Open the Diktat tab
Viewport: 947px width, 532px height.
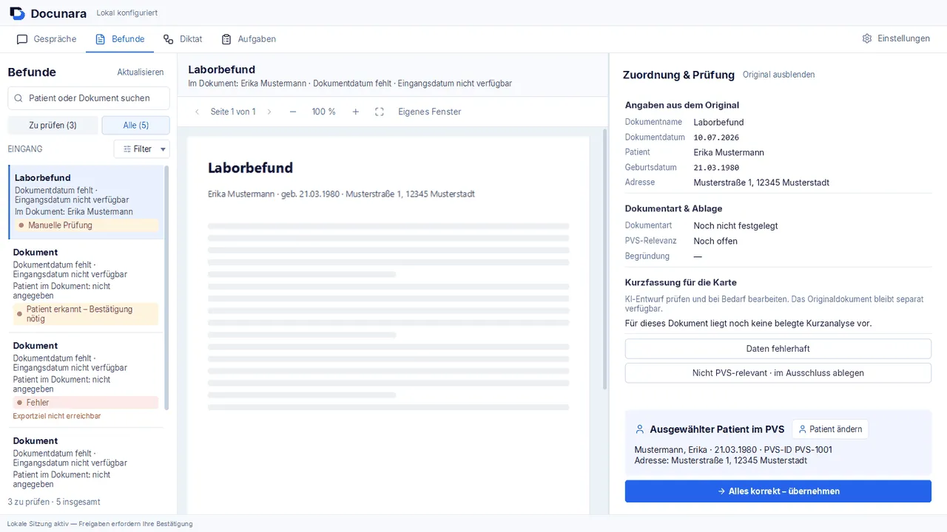pyautogui.click(x=183, y=39)
